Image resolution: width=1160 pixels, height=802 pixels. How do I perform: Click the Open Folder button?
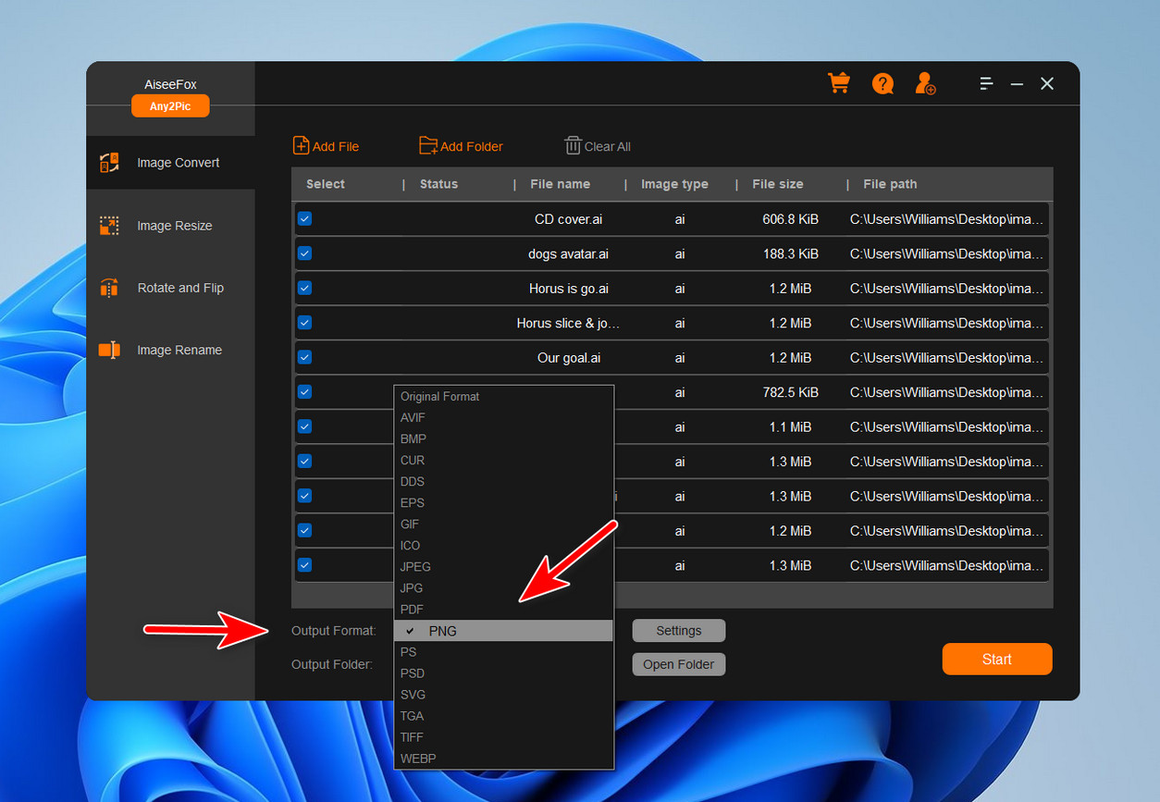[679, 664]
